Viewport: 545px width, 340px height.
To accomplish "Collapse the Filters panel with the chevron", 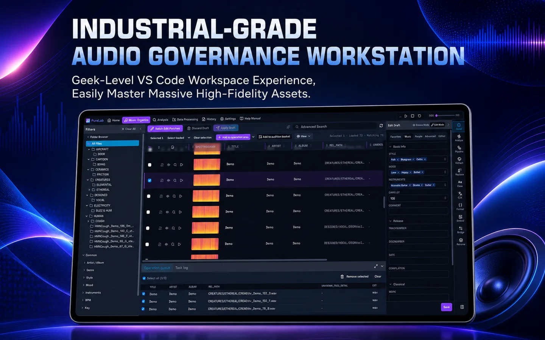I will click(140, 129).
